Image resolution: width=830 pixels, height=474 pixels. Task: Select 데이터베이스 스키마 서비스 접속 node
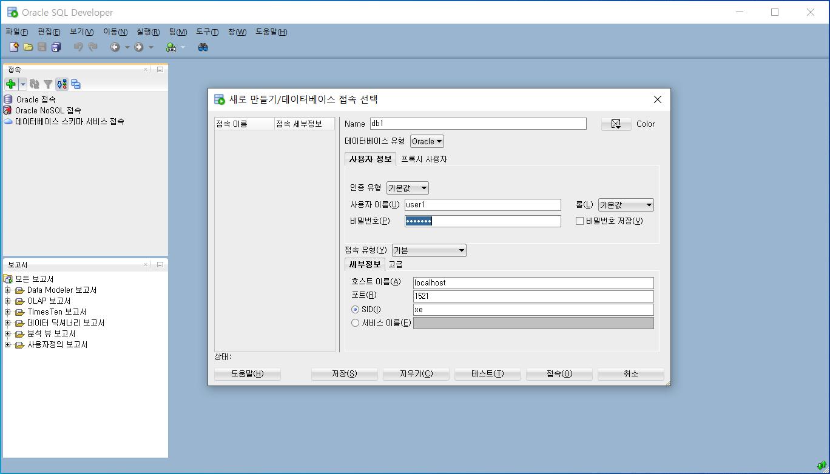pos(70,121)
